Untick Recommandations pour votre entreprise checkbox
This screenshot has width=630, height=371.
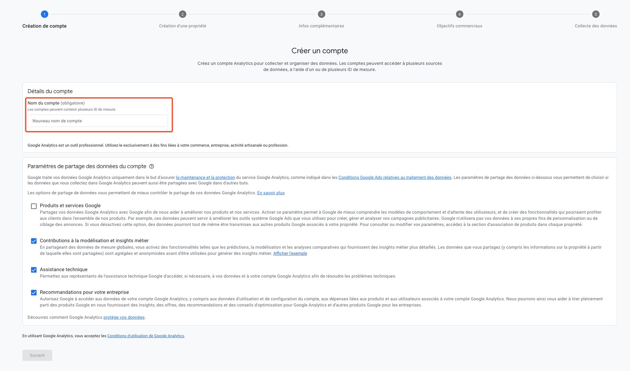34,293
